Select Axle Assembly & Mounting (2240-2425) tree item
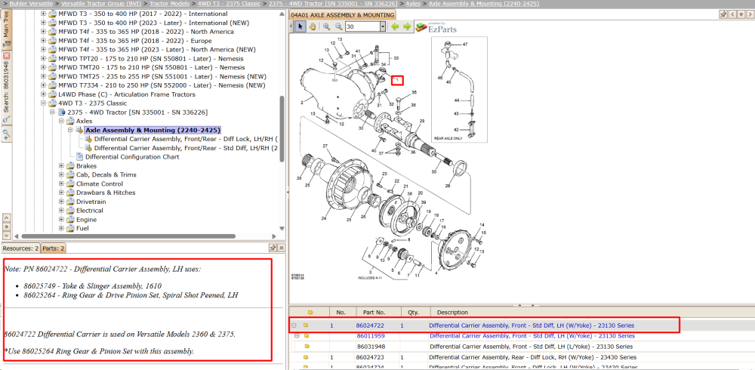Image resolution: width=755 pixels, height=370 pixels. pyautogui.click(x=153, y=130)
